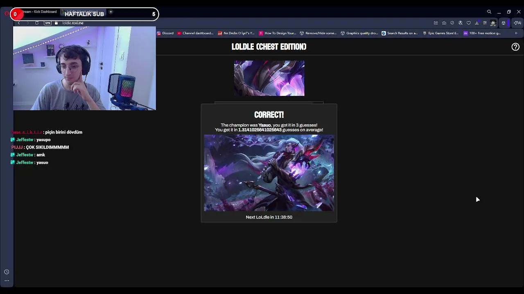Click the Next LoLdle countdown text
Image resolution: width=524 pixels, height=294 pixels.
coord(269,217)
